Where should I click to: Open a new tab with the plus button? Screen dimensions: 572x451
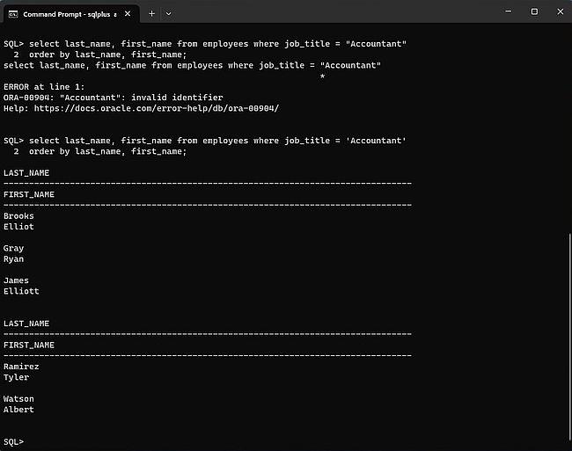pyautogui.click(x=151, y=13)
